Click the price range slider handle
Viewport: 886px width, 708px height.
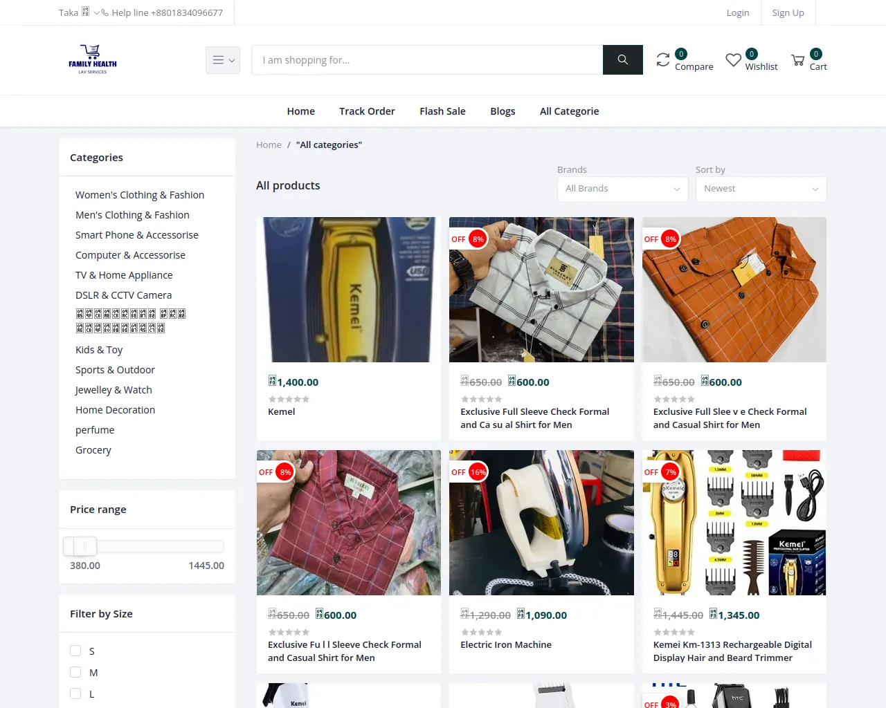[85, 546]
